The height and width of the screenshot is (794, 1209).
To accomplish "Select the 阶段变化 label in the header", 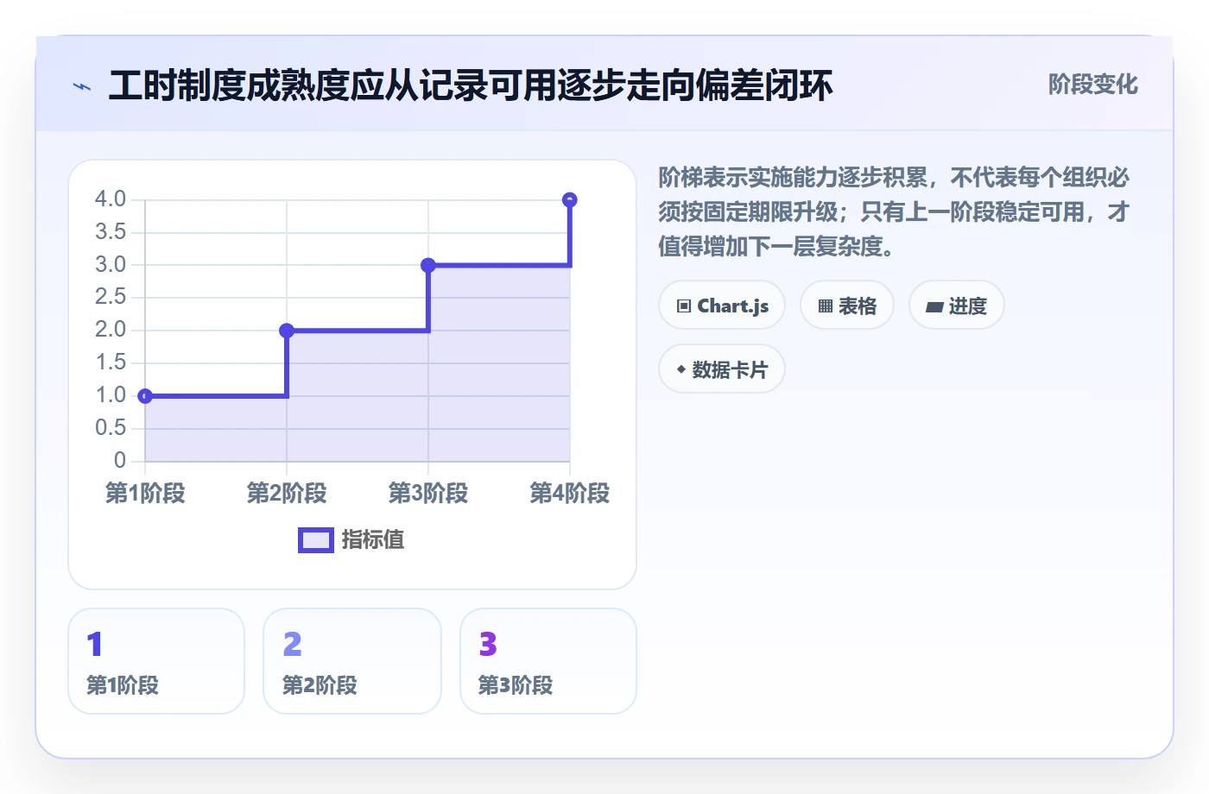I will pyautogui.click(x=1092, y=85).
